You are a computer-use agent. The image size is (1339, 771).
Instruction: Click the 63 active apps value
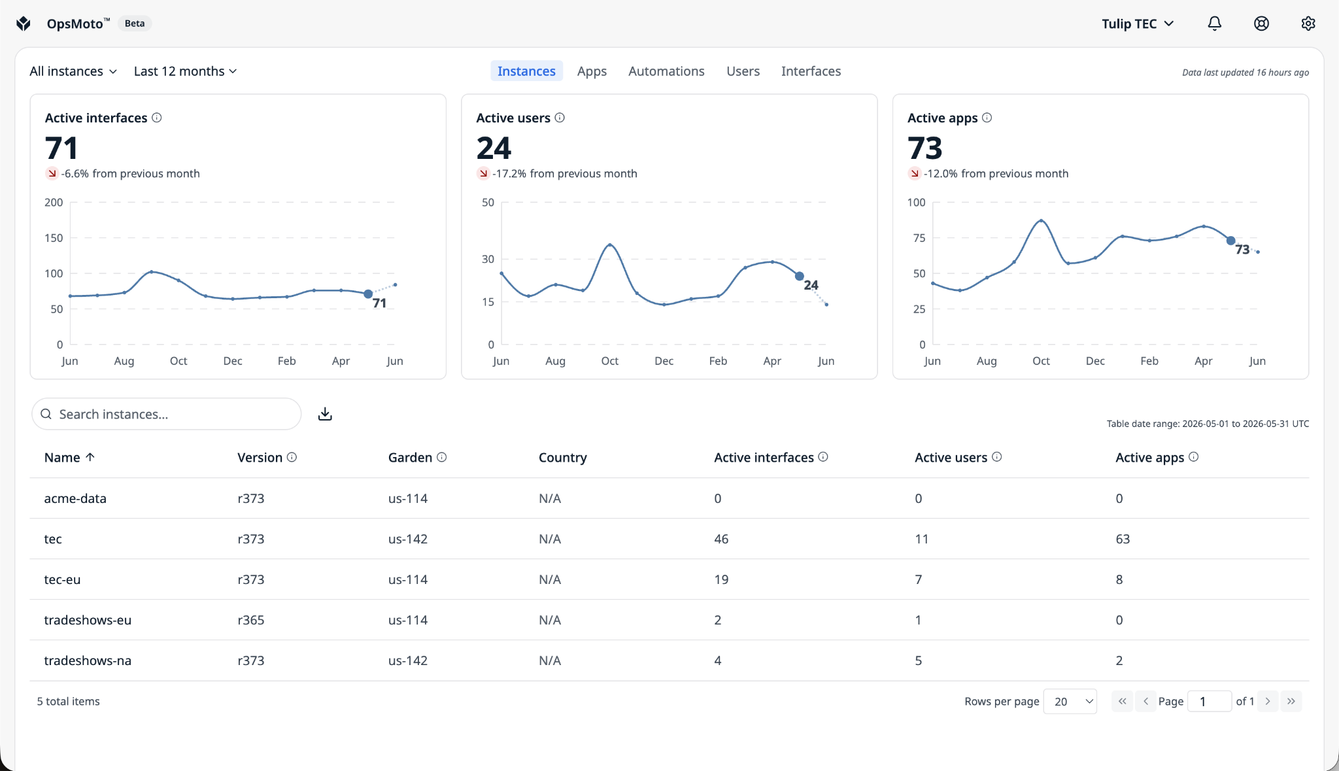[x=1123, y=539]
